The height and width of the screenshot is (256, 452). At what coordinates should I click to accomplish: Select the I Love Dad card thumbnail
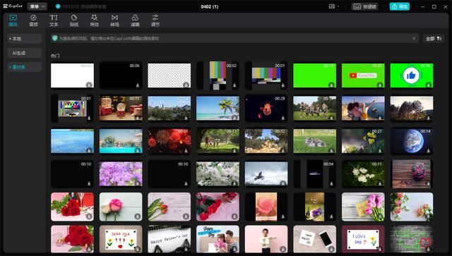(x=363, y=239)
